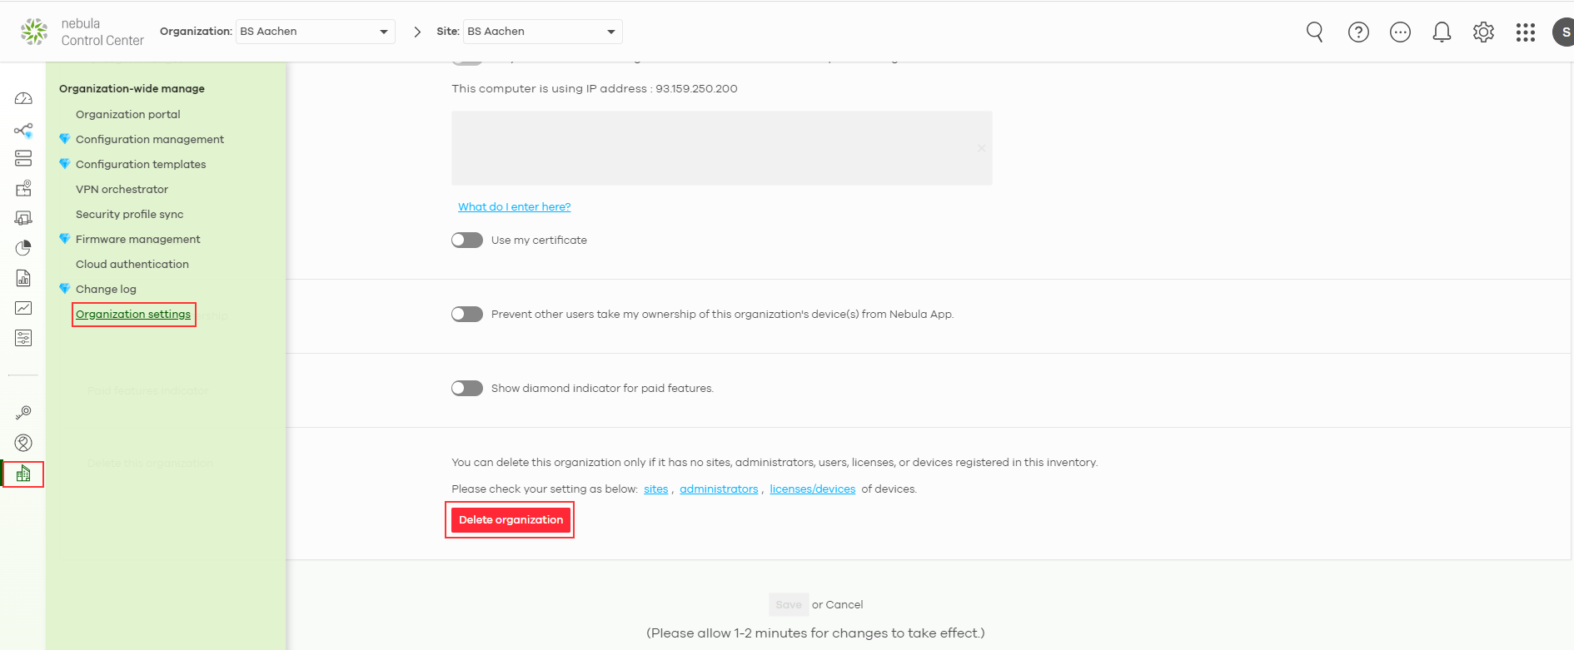The height and width of the screenshot is (650, 1574).
Task: Open the organization building icon in sidebar
Action: (23, 474)
